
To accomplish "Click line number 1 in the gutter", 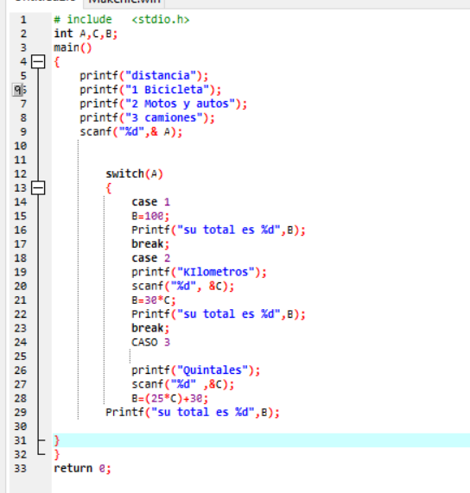I will 23,20.
